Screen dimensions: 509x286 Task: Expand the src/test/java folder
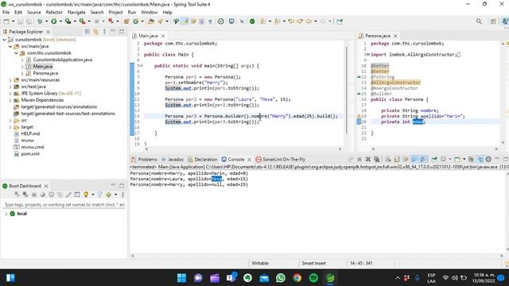coord(10,87)
